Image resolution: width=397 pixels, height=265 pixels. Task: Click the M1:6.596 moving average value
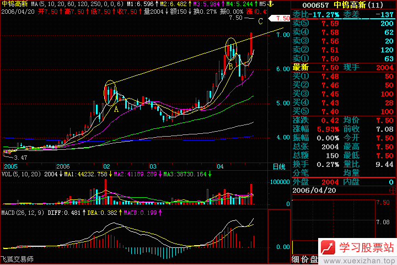tap(140, 4)
